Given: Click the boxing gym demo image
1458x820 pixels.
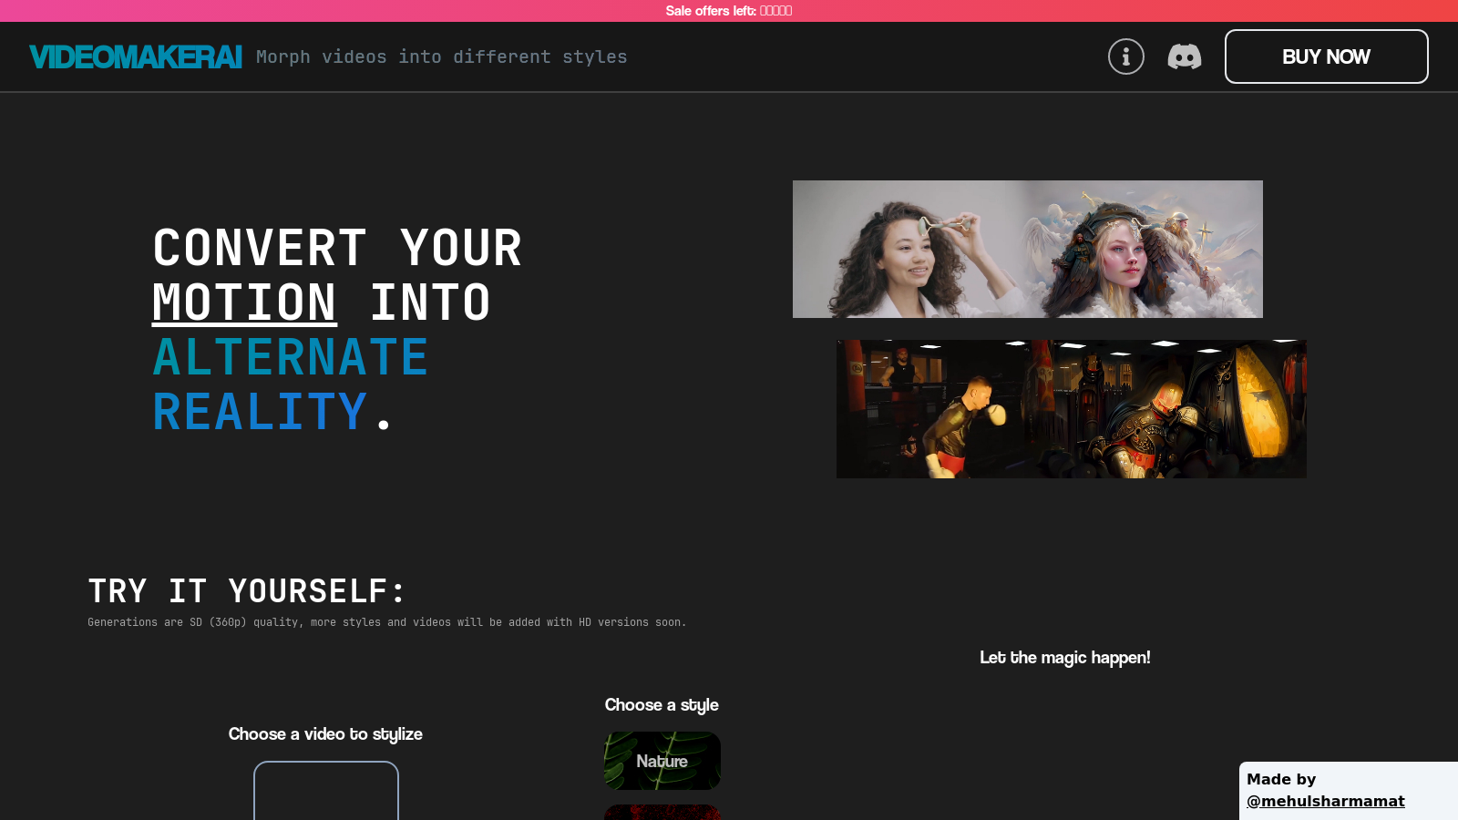Looking at the screenshot, I should point(1071,409).
